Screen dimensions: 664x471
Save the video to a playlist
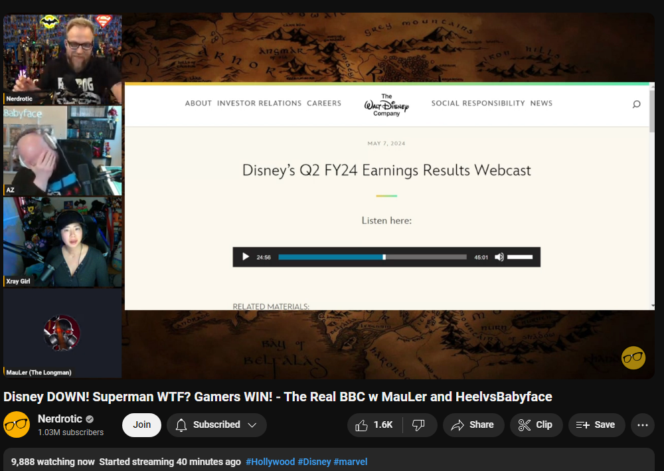pyautogui.click(x=596, y=425)
